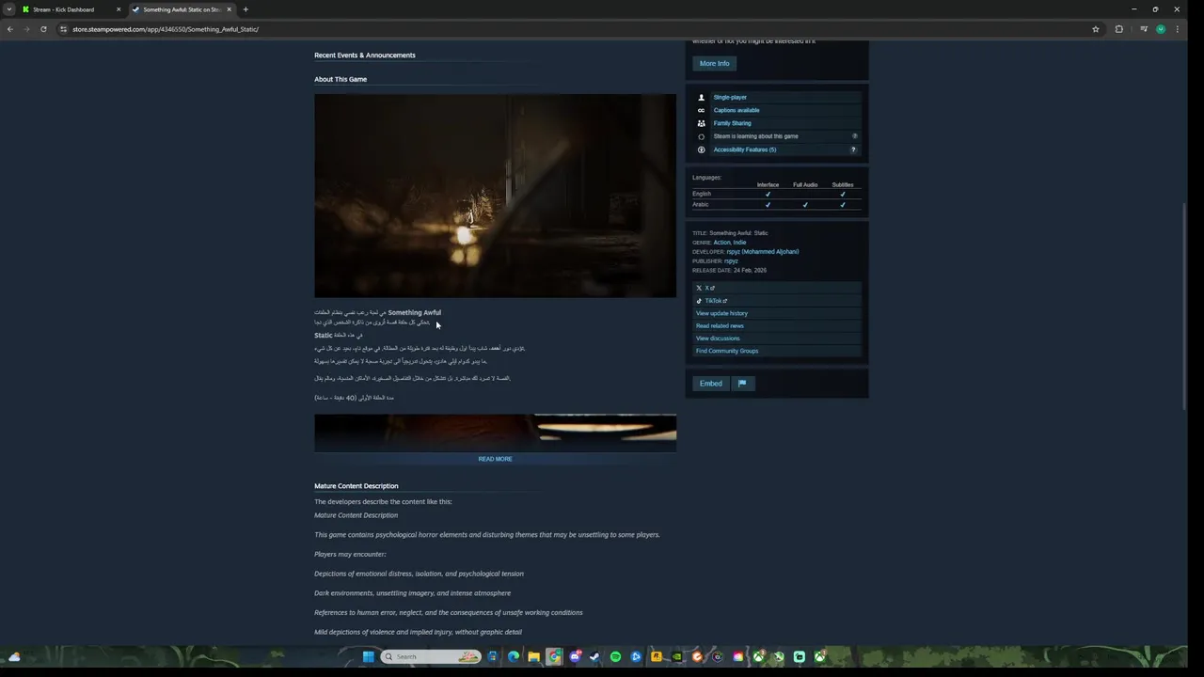Select the Something Awful: Static Steam tab
This screenshot has width=1204, height=677.
pyautogui.click(x=182, y=9)
